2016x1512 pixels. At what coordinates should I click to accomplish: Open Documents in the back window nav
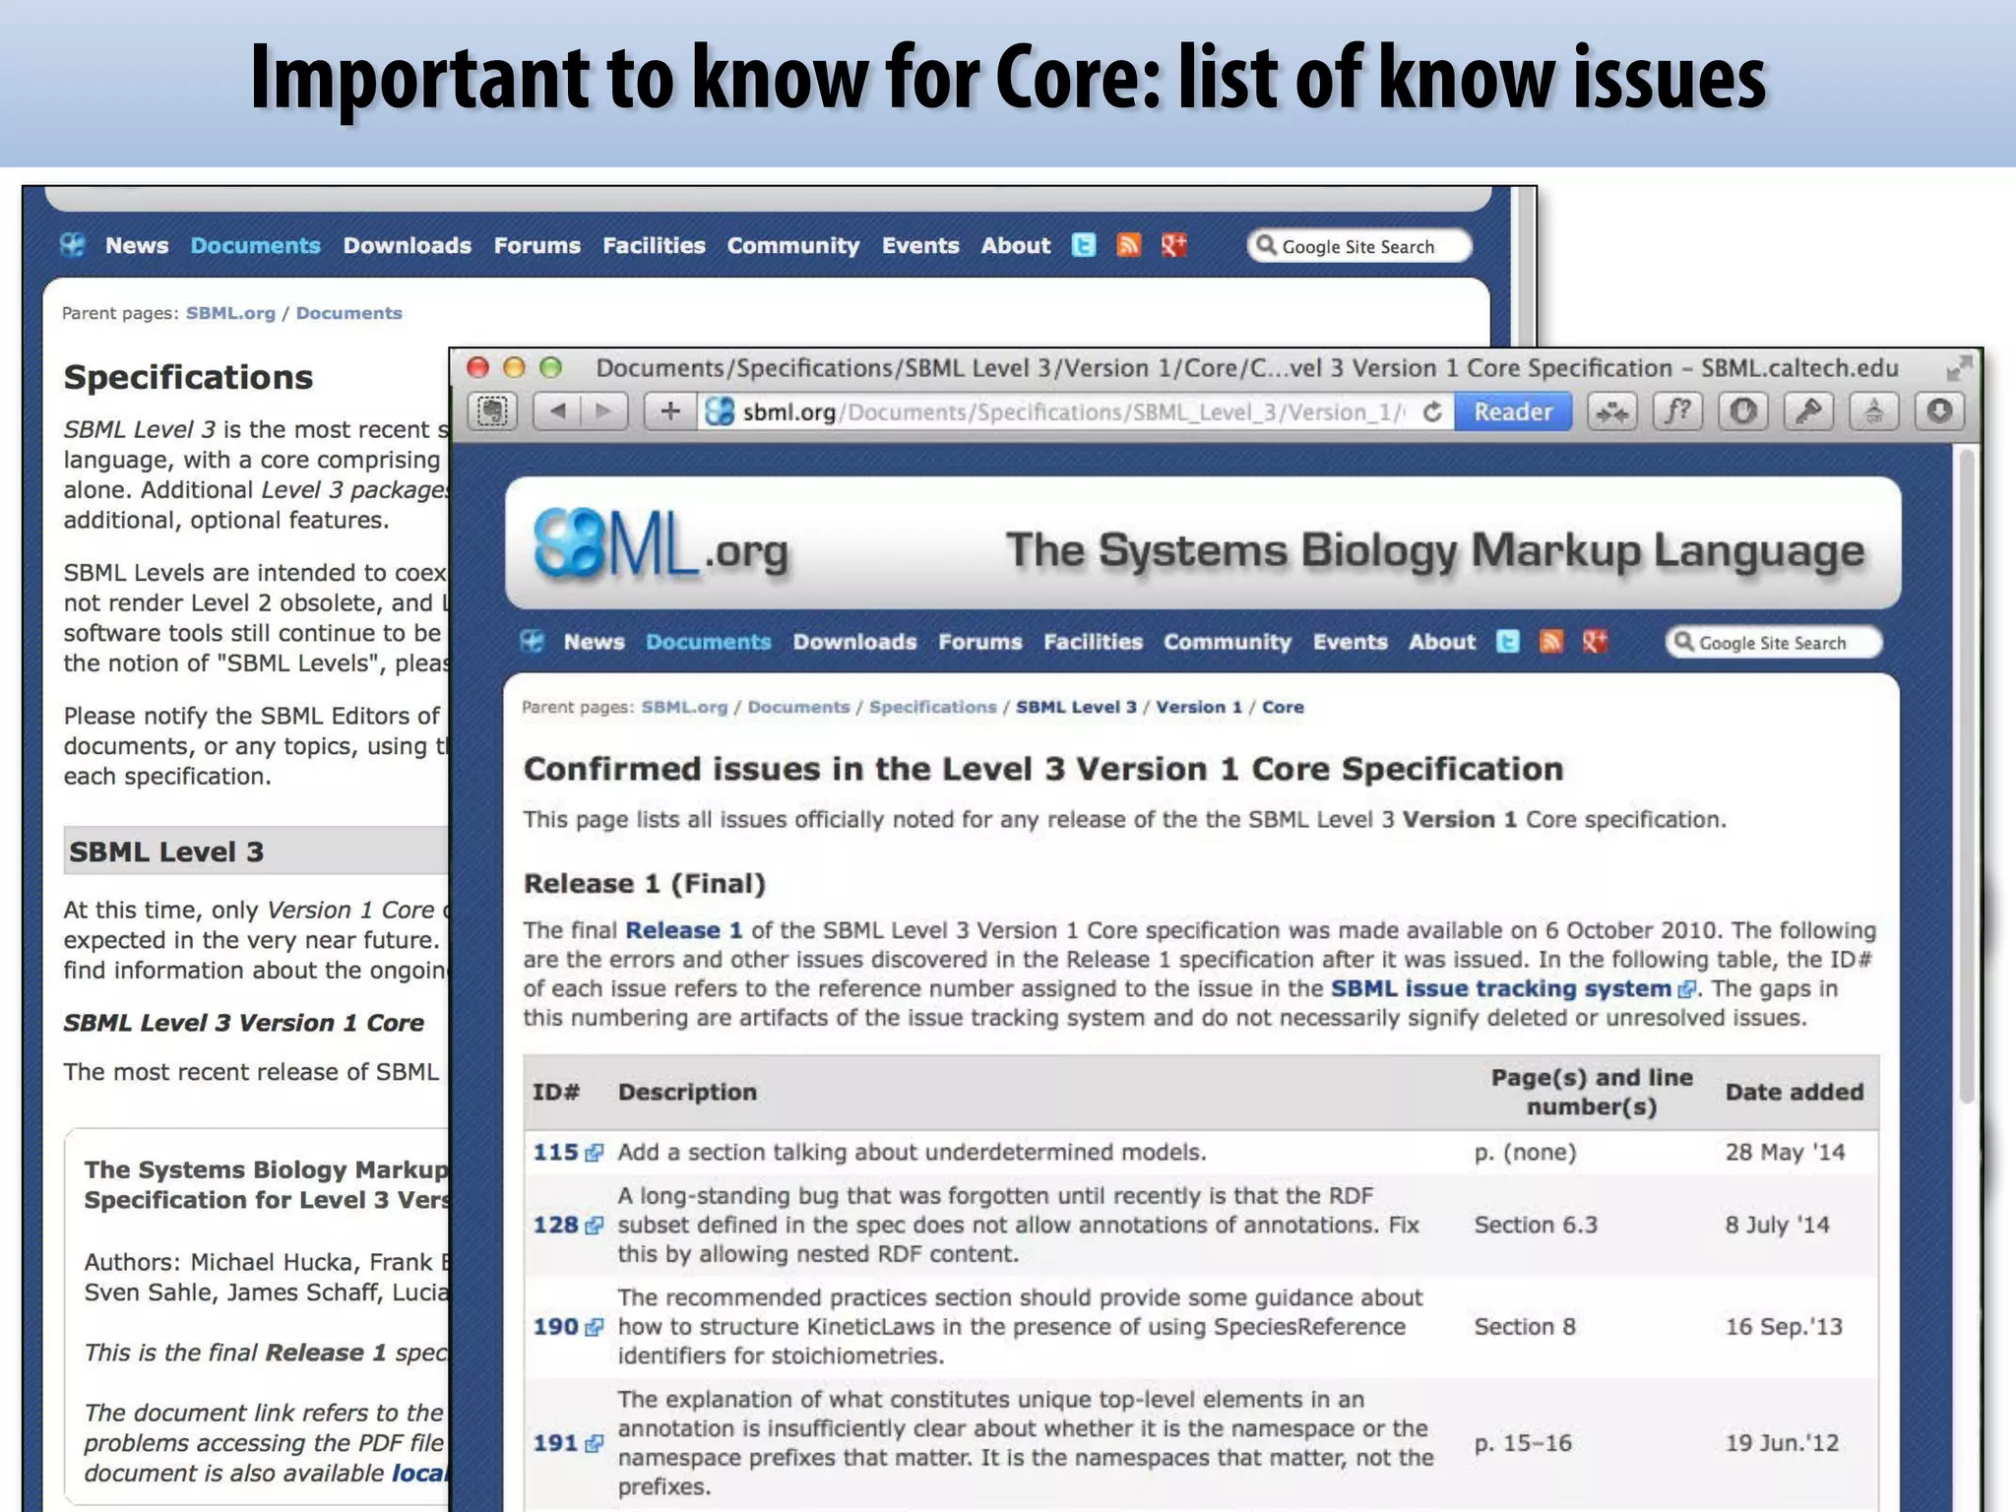(255, 245)
